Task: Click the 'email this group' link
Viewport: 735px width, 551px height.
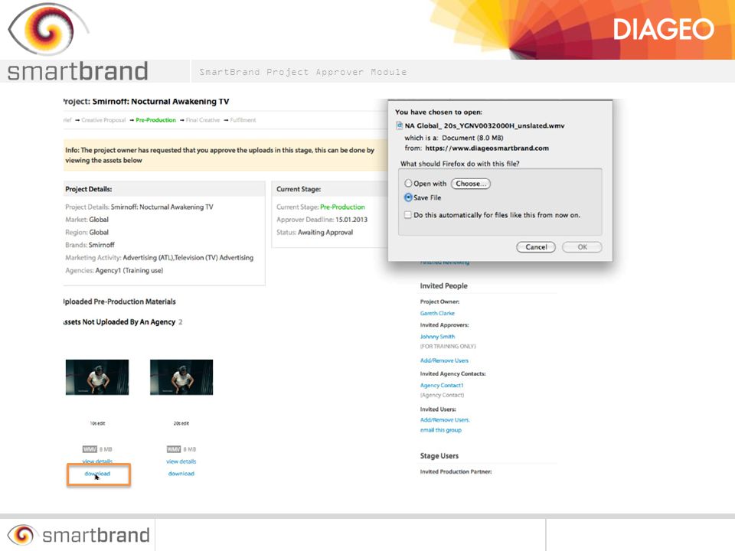Action: pyautogui.click(x=441, y=430)
